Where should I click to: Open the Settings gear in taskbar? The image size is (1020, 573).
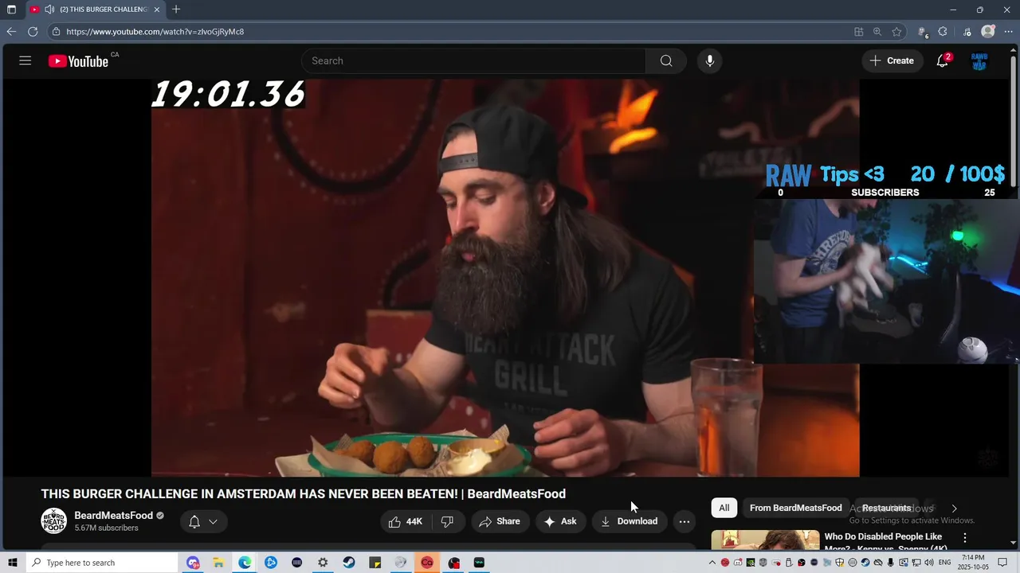coord(323,563)
